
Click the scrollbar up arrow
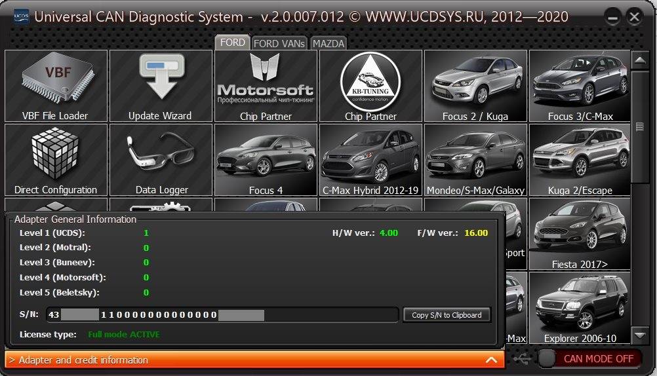coord(640,61)
